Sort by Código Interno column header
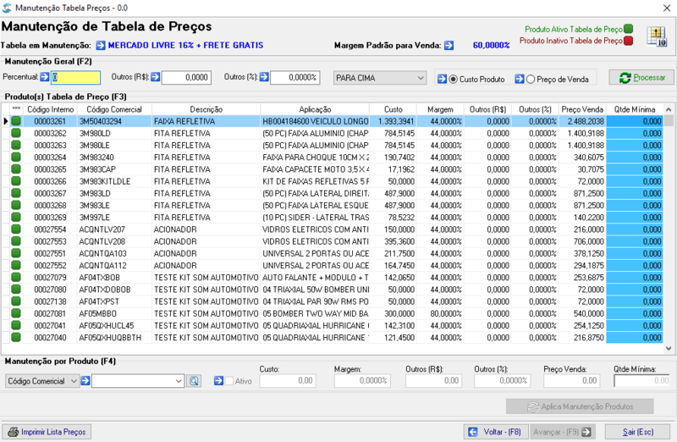This screenshot has height=442, width=677. click(51, 109)
